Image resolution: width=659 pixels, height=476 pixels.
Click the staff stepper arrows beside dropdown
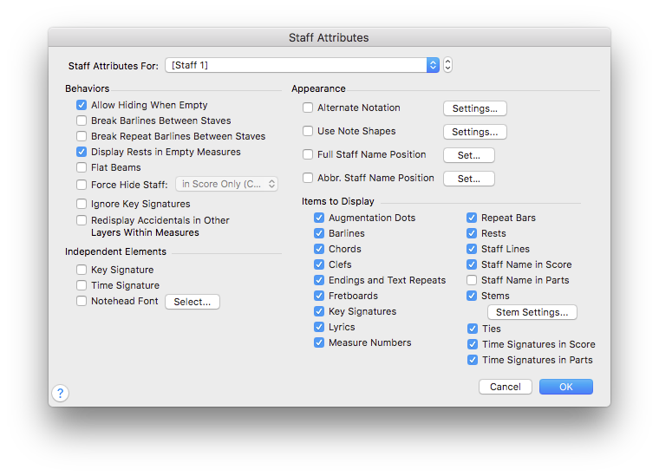click(447, 65)
